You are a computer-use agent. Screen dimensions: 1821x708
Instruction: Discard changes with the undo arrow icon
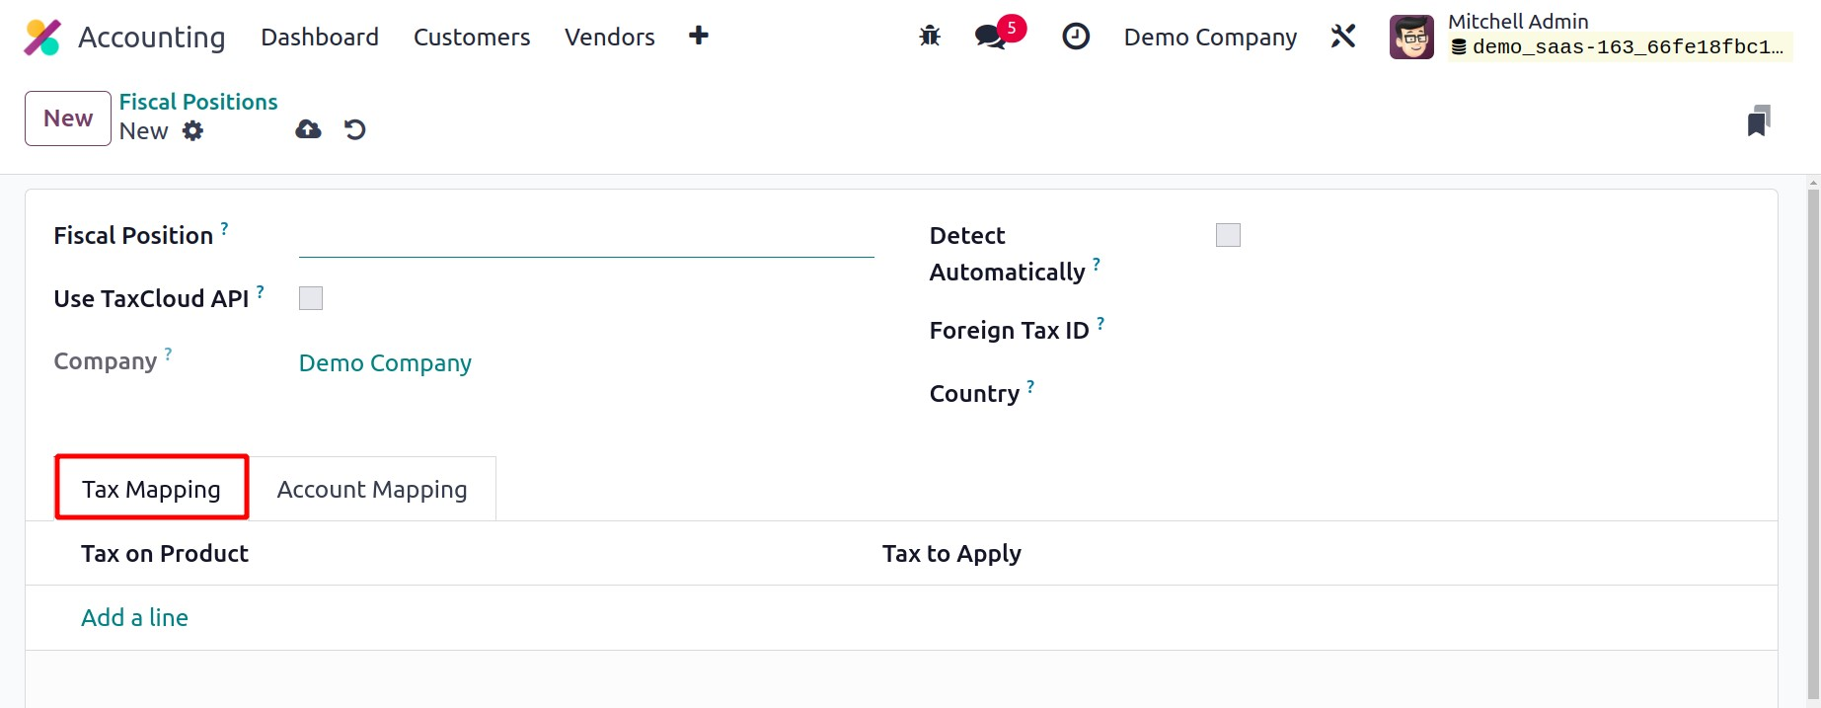pyautogui.click(x=355, y=129)
